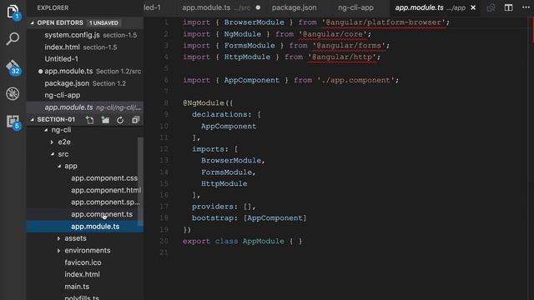Open system.config.js in open editors
The width and height of the screenshot is (534, 300).
[x=85, y=35]
